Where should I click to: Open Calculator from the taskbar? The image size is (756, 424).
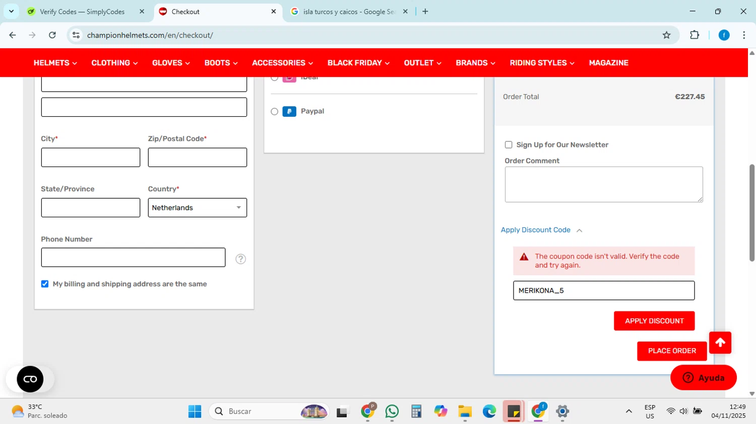tap(416, 411)
